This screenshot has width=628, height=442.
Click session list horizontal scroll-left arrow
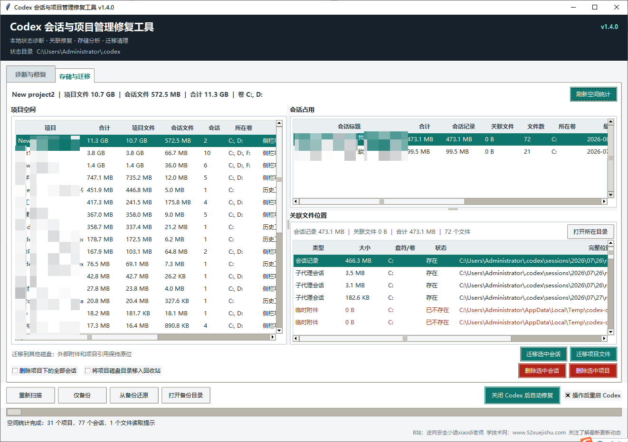[296, 202]
